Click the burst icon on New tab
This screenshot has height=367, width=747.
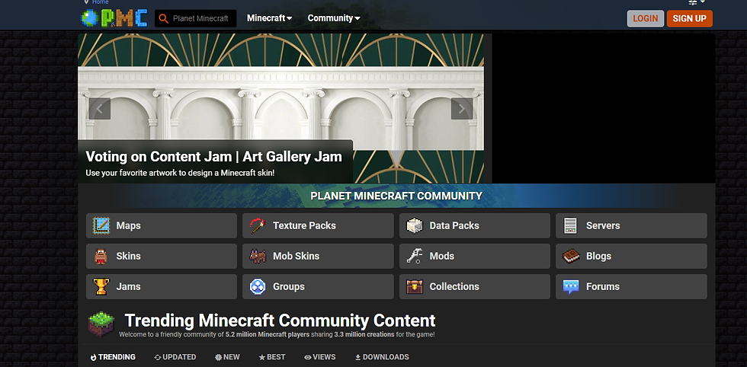[218, 357]
